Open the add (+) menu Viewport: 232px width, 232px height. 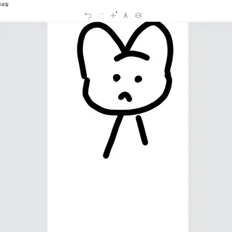pyautogui.click(x=114, y=15)
